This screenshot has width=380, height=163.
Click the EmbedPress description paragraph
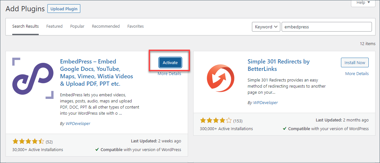[x=100, y=103]
